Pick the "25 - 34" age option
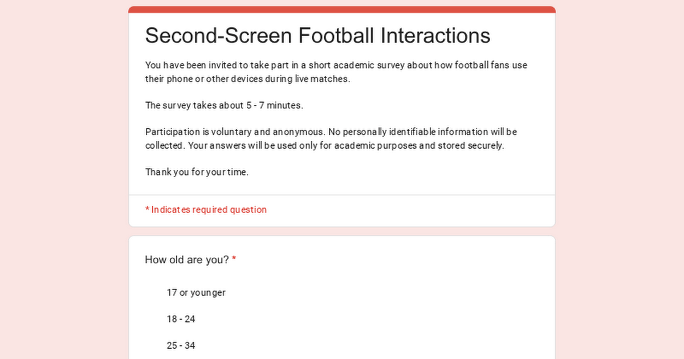This screenshot has width=684, height=359. tap(181, 345)
